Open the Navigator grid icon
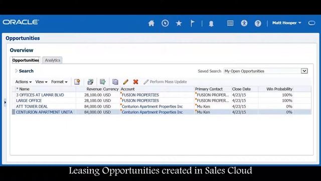Screen dimensions: 321x181 pos(230,23)
